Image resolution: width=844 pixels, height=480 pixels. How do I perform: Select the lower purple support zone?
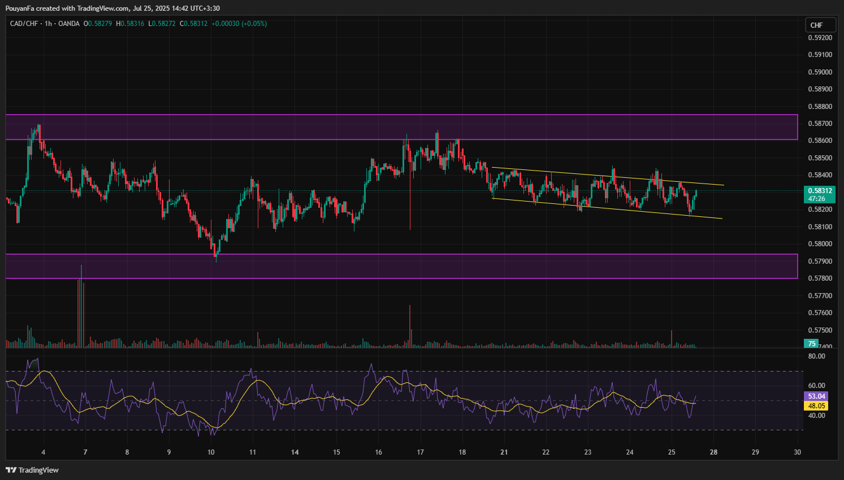pos(401,267)
